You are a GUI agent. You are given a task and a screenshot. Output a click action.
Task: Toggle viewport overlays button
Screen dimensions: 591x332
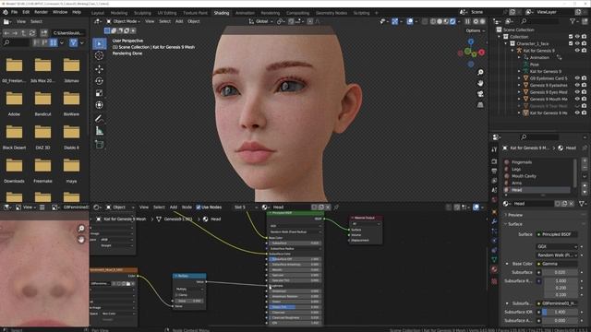(x=410, y=21)
